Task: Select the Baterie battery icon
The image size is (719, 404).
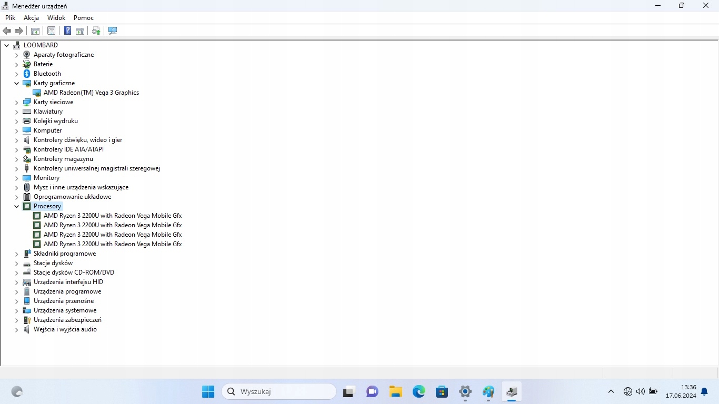Action: click(x=27, y=64)
